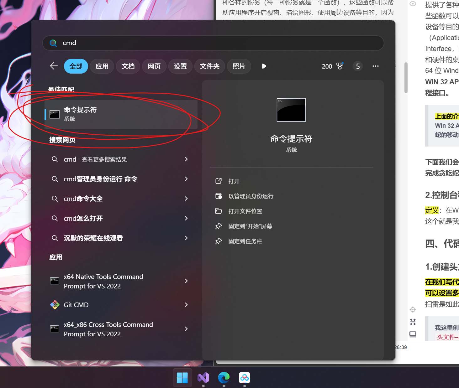Switch to the 应用 filter tab
The image size is (459, 388).
102,66
